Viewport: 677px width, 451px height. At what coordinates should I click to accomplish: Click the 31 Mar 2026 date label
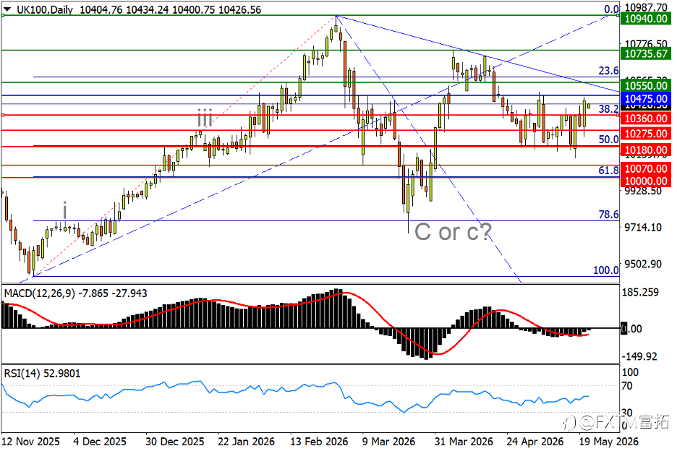coord(464,442)
